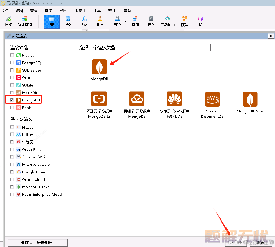Screen dimensions: 275x247
Task: Expand the Others (其它) dropdown arrow
Action: pos(126,22)
